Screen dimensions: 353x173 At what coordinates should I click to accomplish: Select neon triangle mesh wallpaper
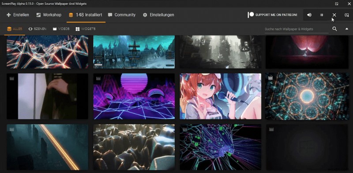point(47,52)
